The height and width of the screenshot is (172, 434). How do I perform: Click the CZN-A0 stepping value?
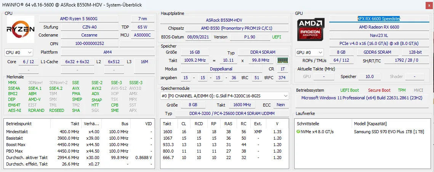pyautogui.click(x=90, y=27)
